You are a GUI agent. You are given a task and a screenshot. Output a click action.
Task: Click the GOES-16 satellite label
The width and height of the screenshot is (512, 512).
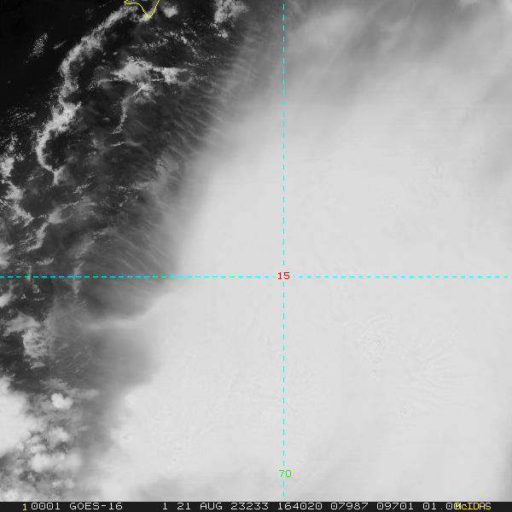[x=96, y=506]
